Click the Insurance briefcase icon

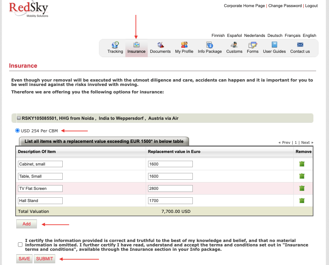coord(137,45)
